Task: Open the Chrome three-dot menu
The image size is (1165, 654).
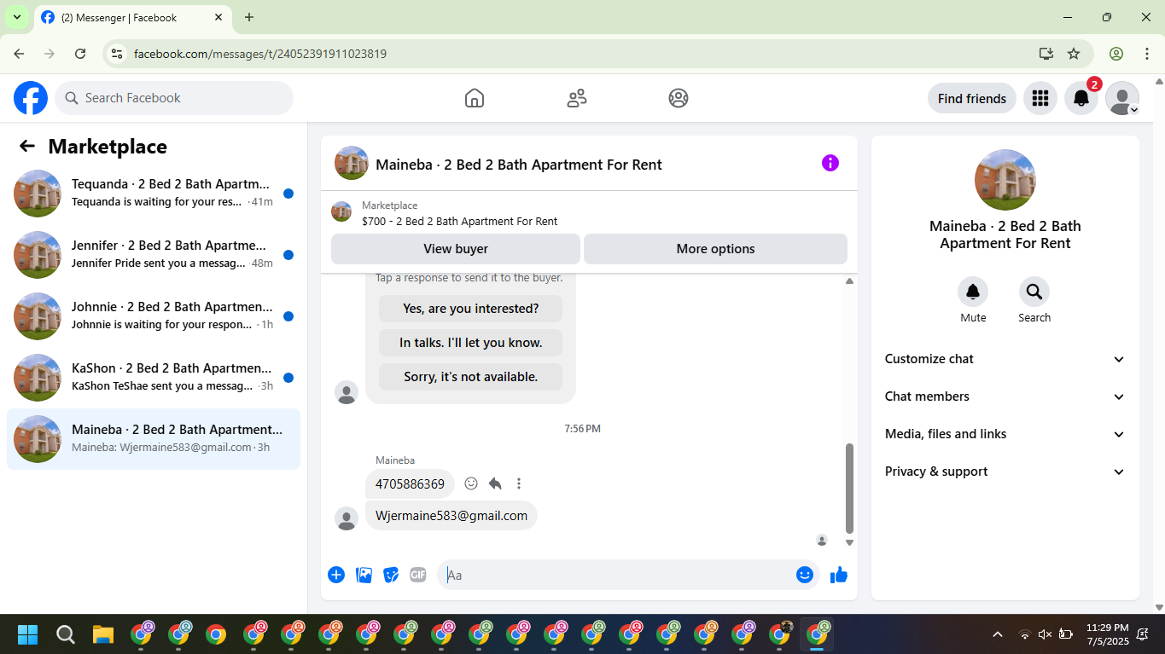Action: pyautogui.click(x=1147, y=54)
